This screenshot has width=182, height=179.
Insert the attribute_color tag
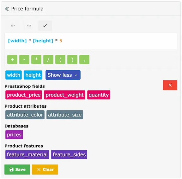[25, 115]
